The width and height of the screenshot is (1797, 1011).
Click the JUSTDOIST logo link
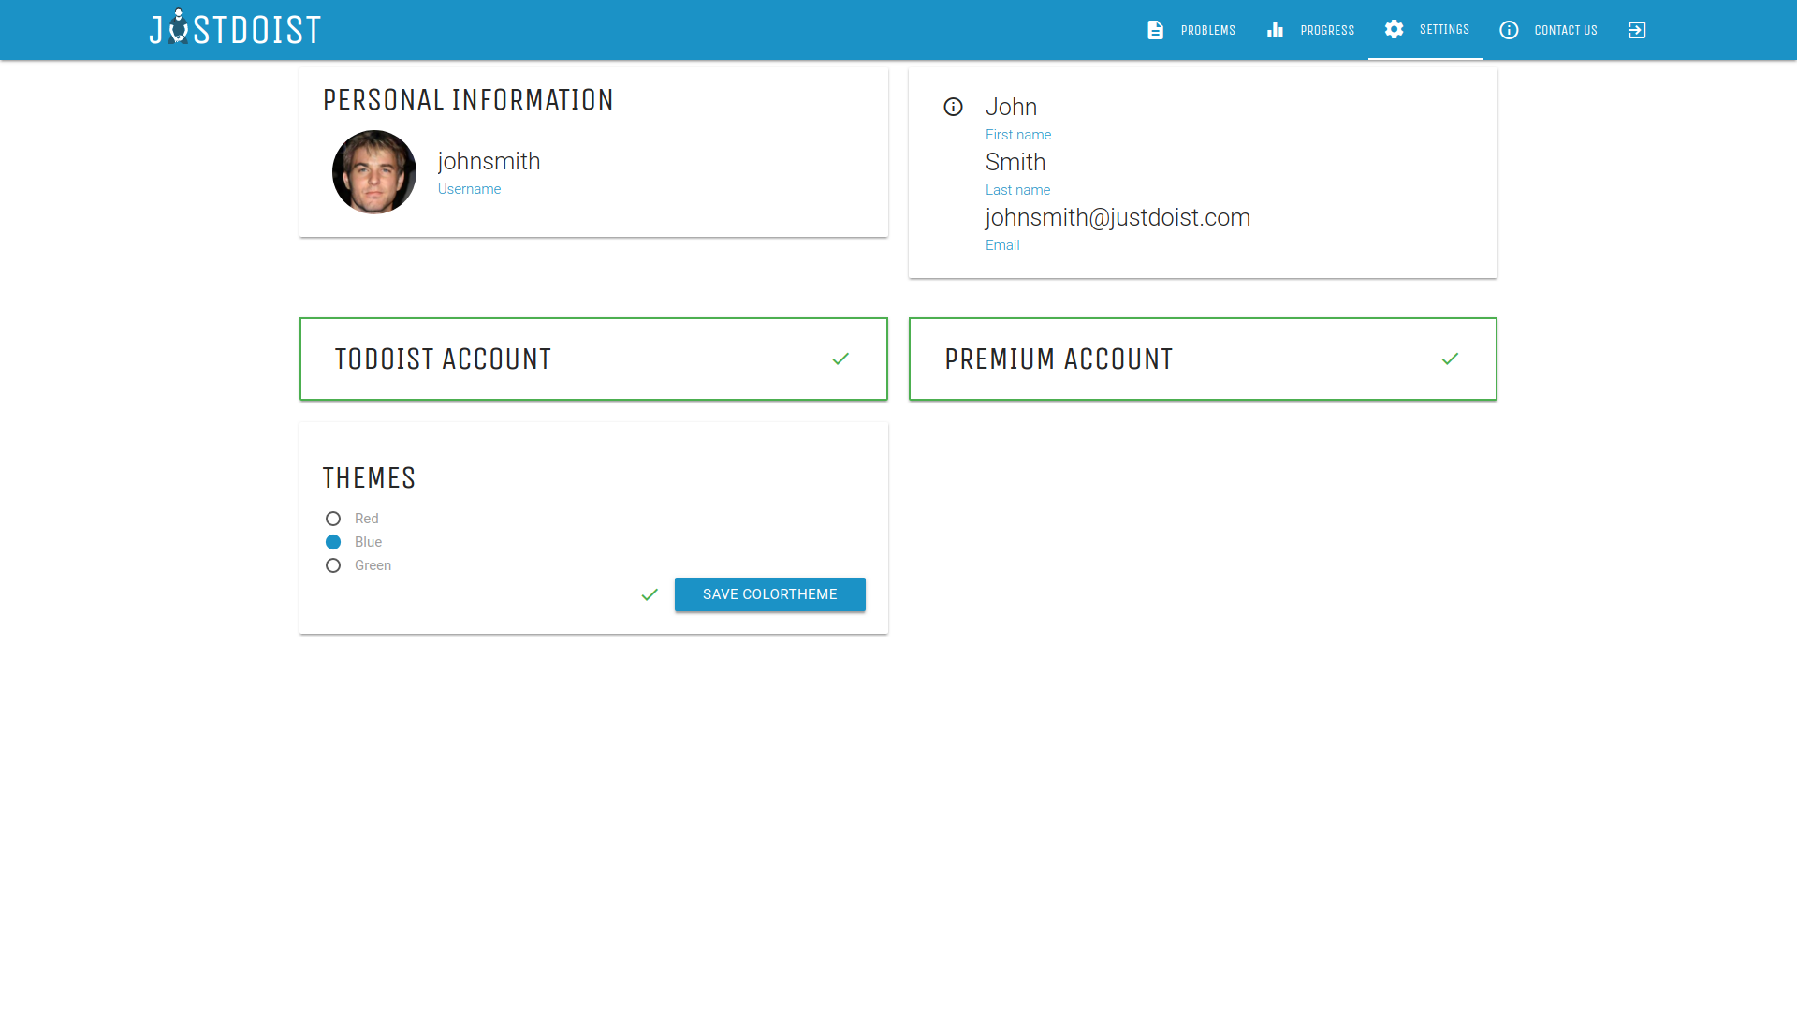tap(236, 28)
